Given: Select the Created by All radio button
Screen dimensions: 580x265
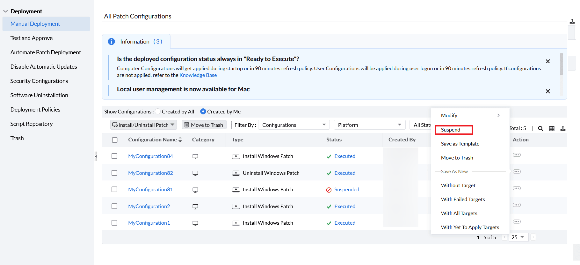Looking at the screenshot, I should click(x=158, y=112).
